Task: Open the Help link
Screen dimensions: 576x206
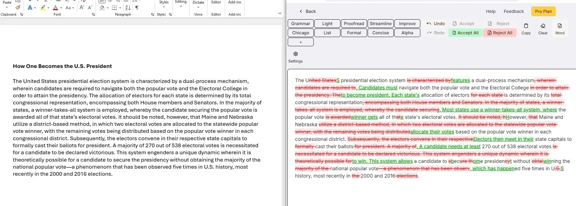Action: tap(491, 11)
